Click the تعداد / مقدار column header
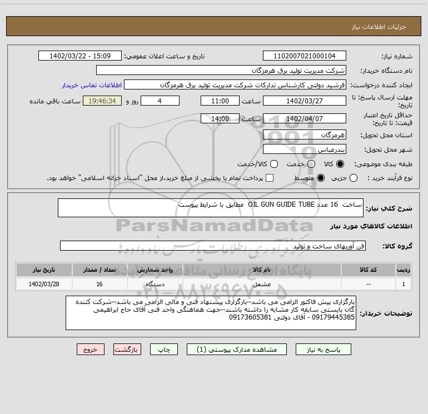The width and height of the screenshot is (428, 414). (x=99, y=270)
